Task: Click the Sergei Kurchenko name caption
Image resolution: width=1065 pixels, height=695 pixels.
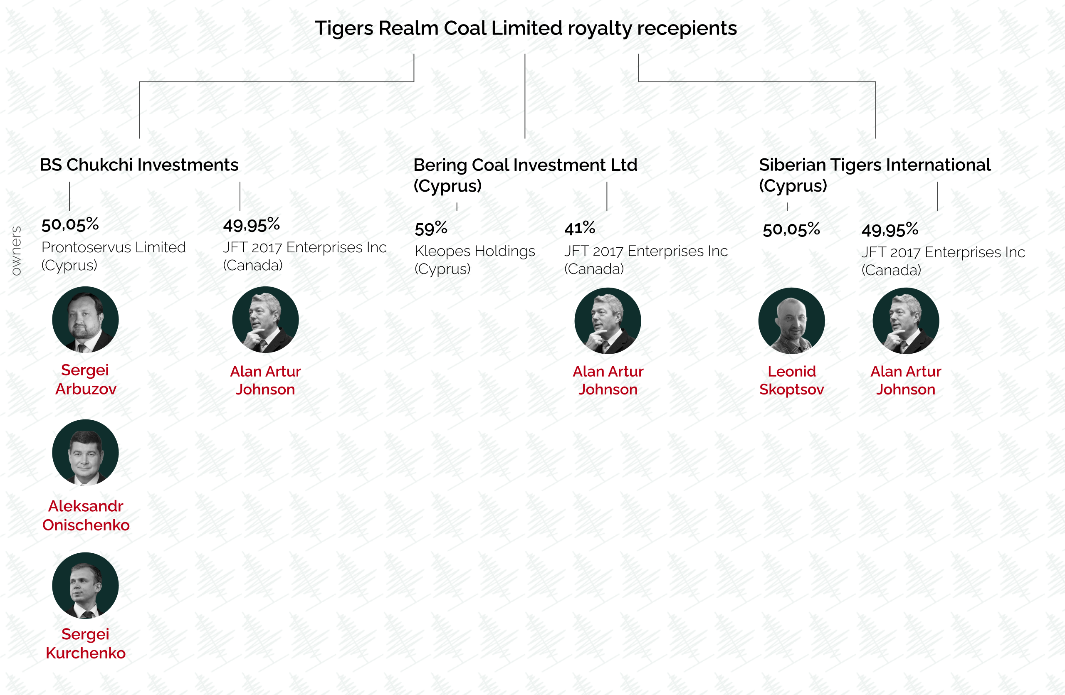Action: [x=86, y=643]
